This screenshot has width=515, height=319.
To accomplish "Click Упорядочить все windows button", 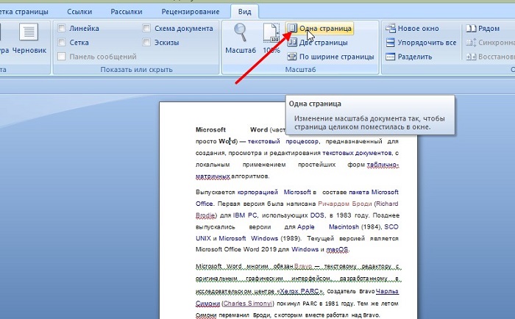I will coord(421,43).
